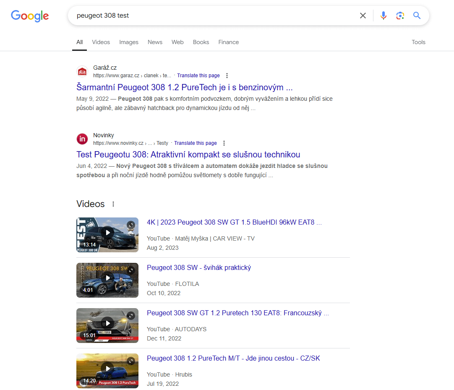This screenshot has height=390, width=454.
Task: Open more options for Garáž.cz result
Action: click(x=227, y=76)
